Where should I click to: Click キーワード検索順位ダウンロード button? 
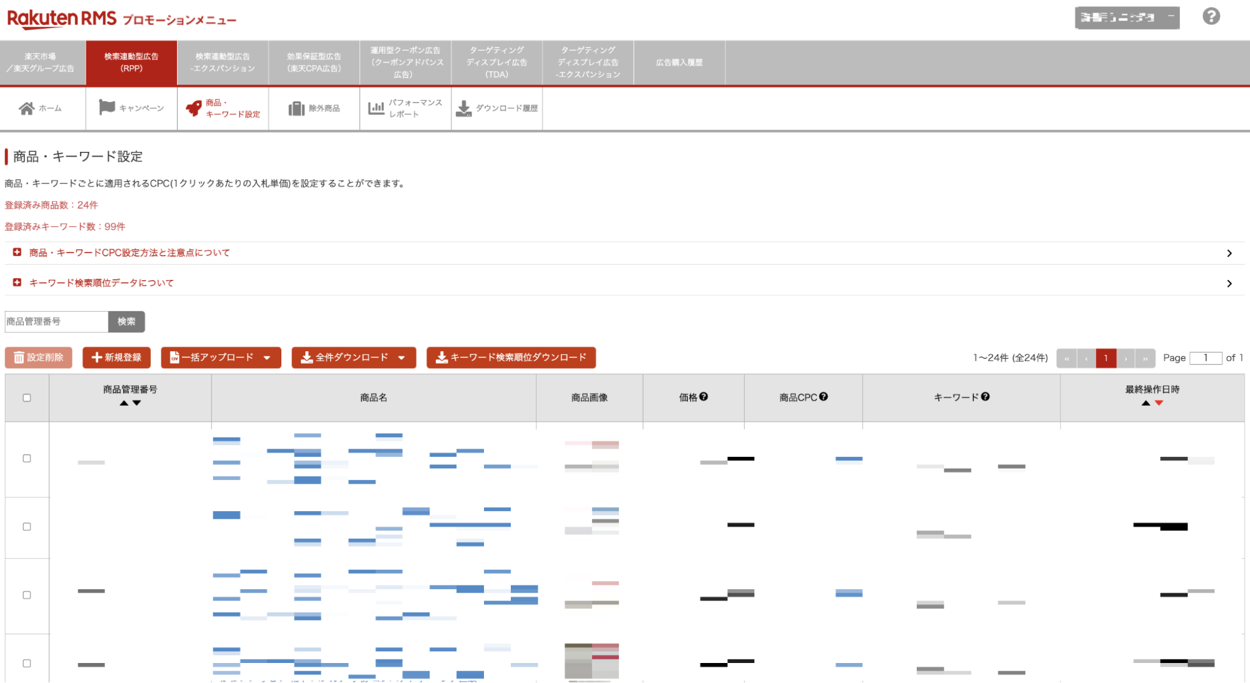[x=511, y=357]
